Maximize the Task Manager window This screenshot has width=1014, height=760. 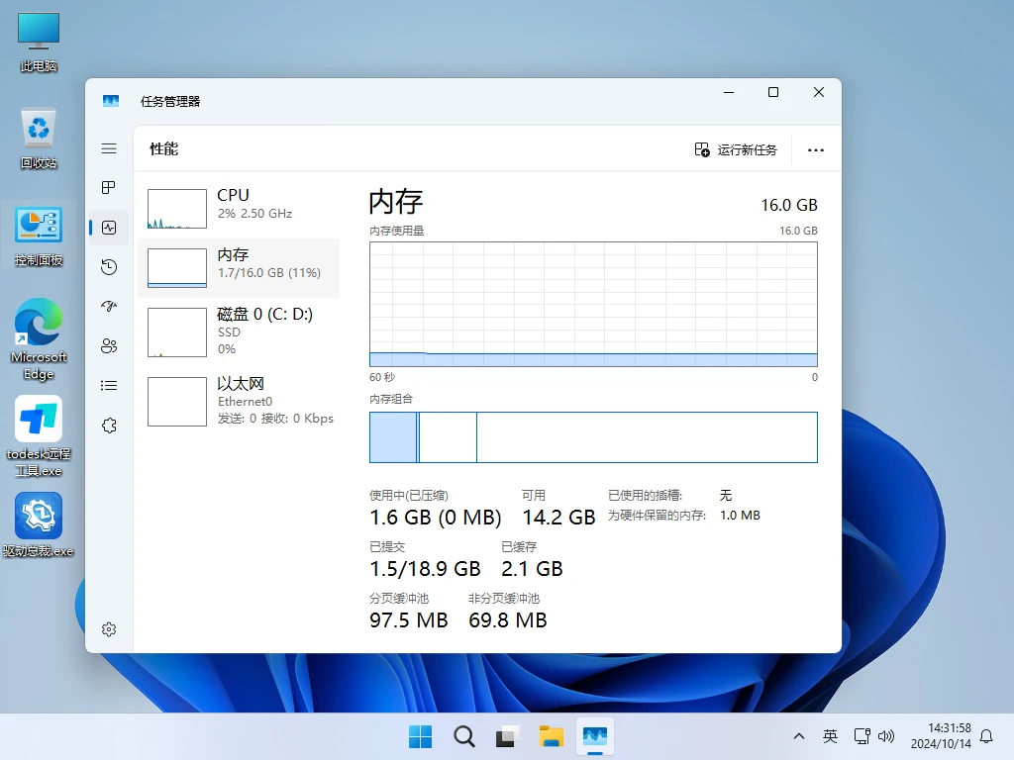(772, 92)
